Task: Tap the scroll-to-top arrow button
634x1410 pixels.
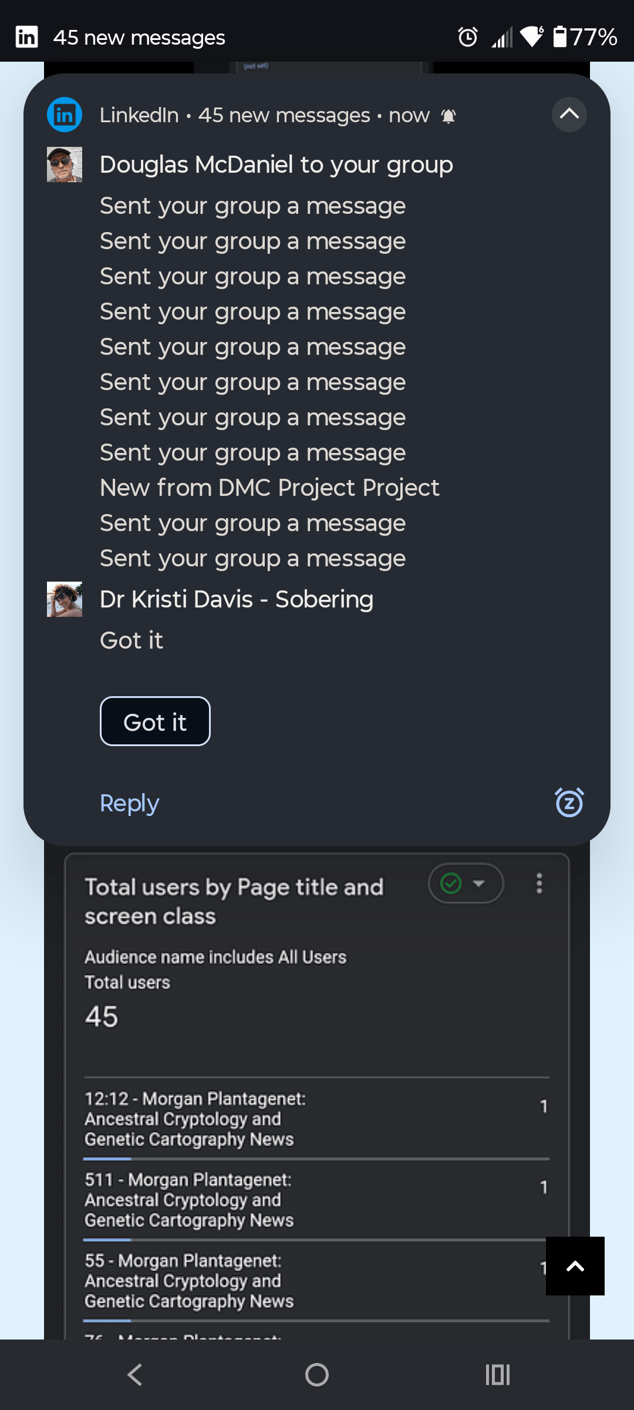Action: pos(575,1266)
